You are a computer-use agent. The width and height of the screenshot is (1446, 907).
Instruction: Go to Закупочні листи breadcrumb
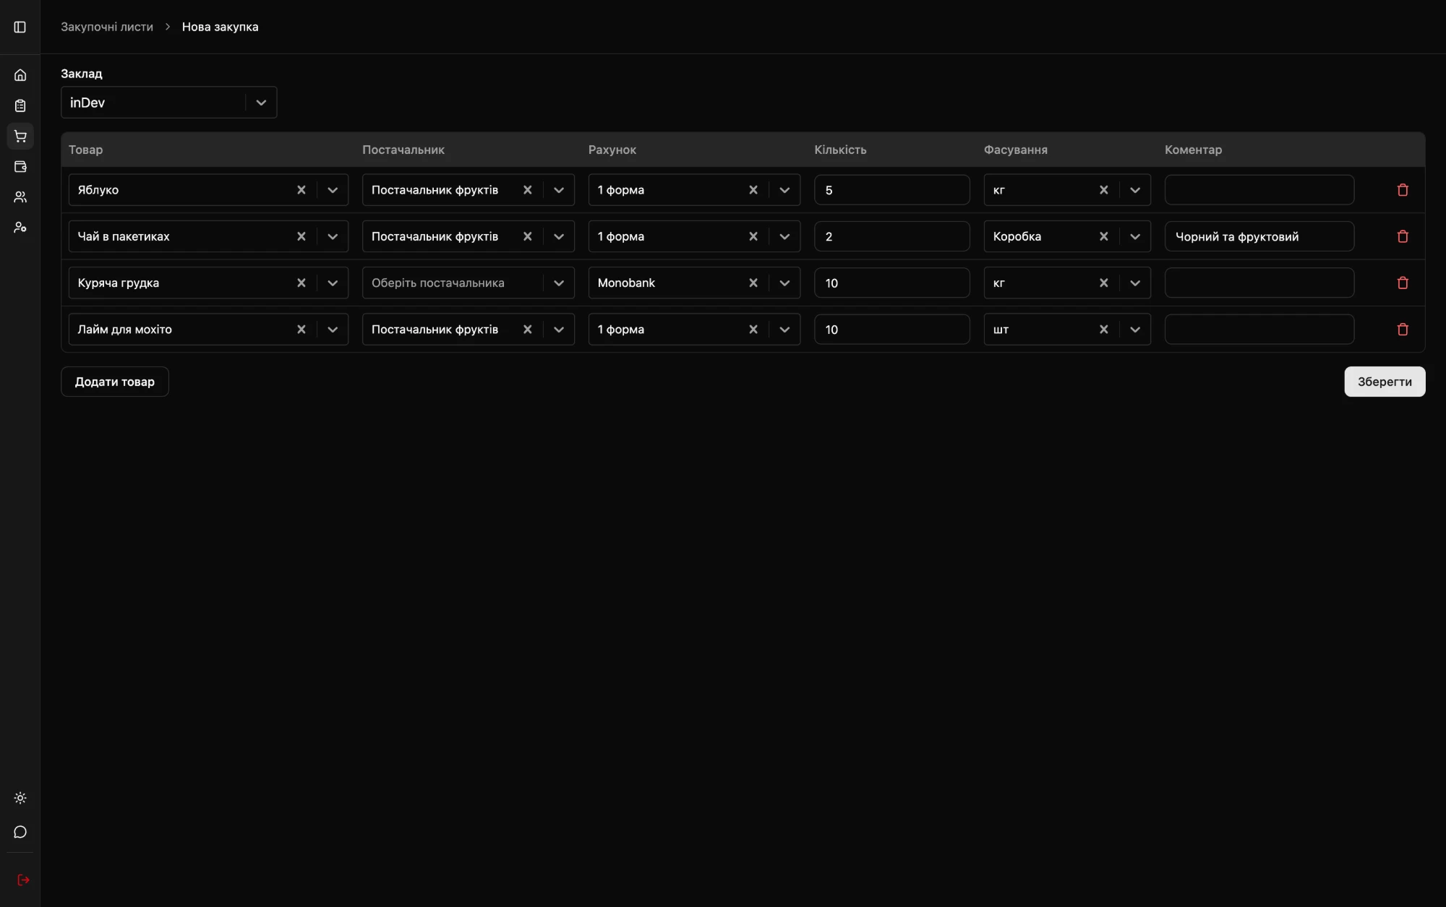coord(107,27)
